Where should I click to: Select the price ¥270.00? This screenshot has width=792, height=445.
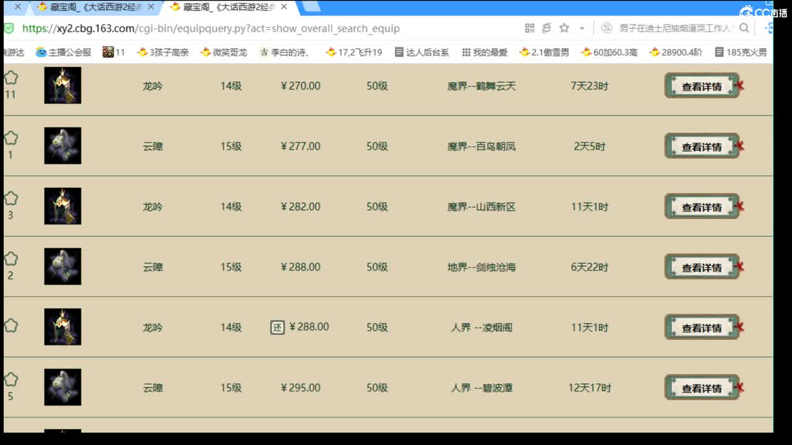(x=301, y=86)
